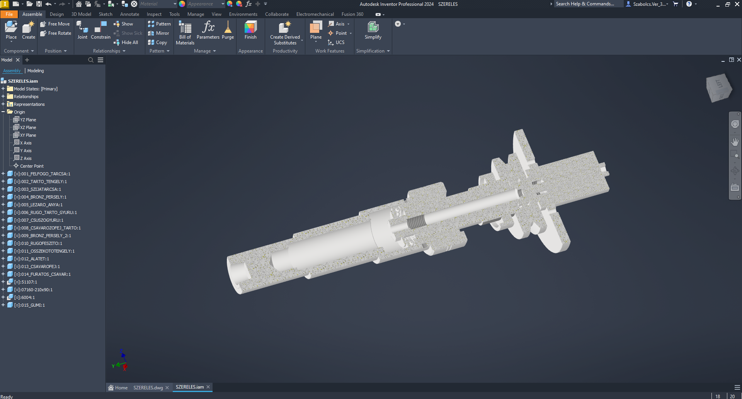Switch browser to Modeling view

tap(36, 71)
